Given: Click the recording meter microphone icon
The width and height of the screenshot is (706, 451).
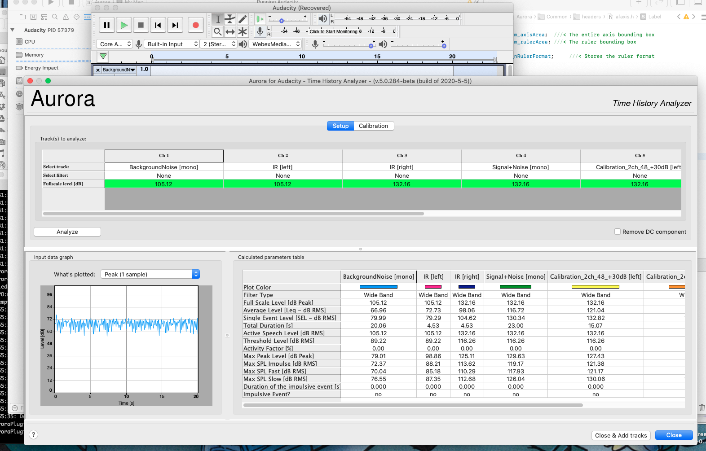Looking at the screenshot, I should [260, 31].
